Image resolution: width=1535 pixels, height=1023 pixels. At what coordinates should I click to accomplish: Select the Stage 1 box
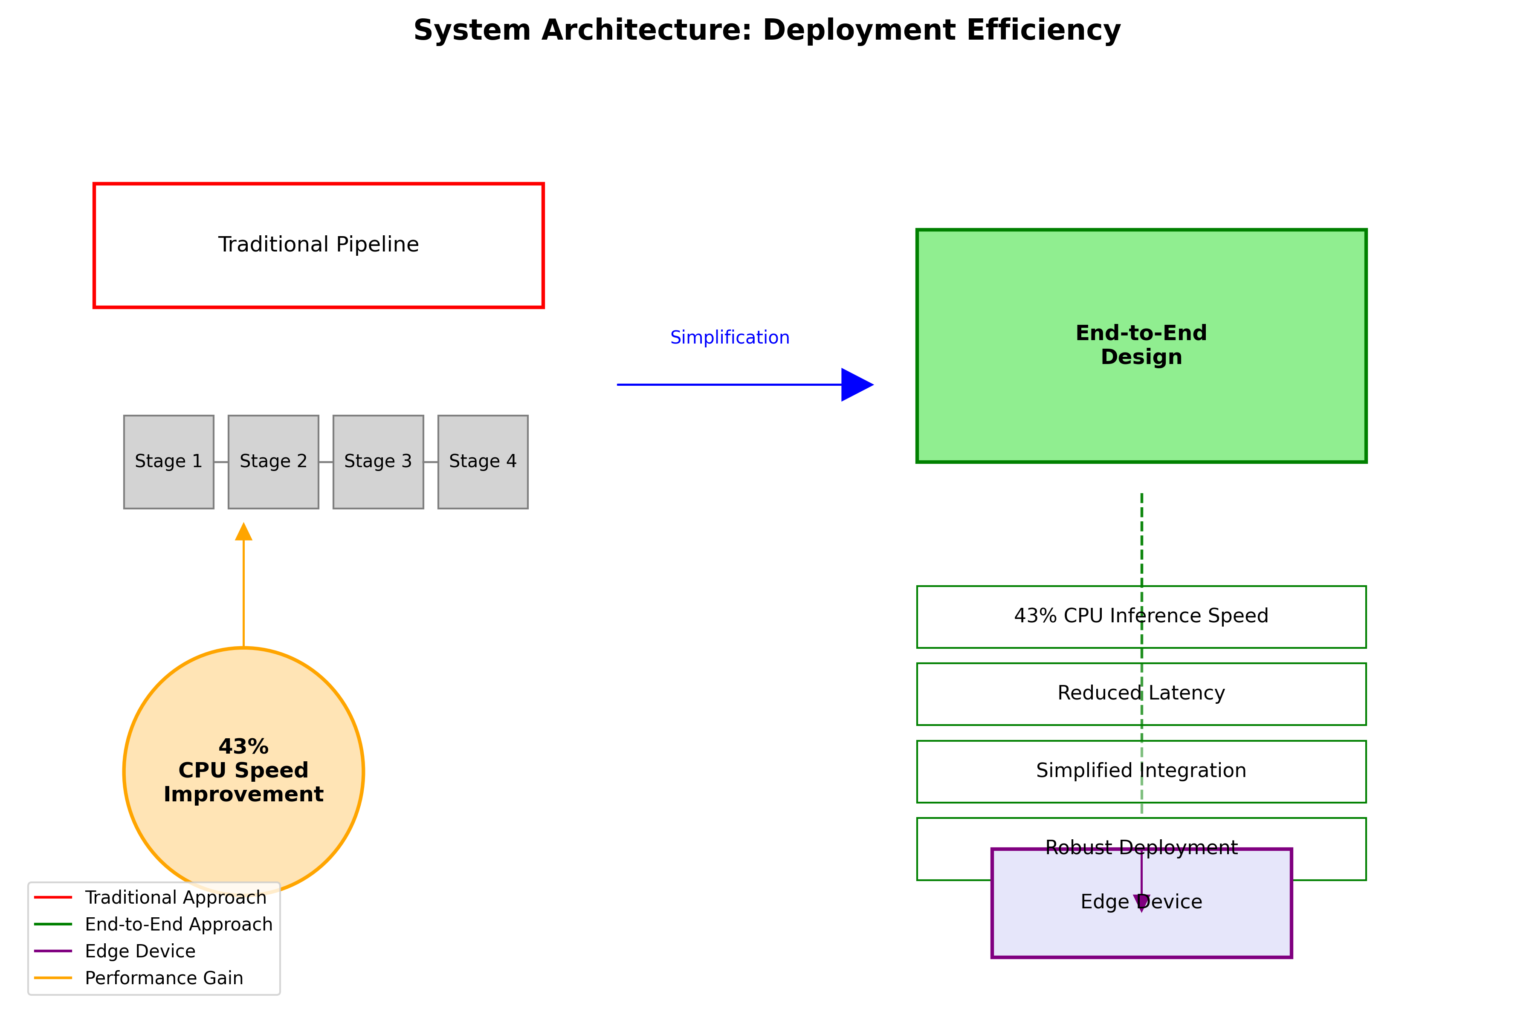point(168,462)
